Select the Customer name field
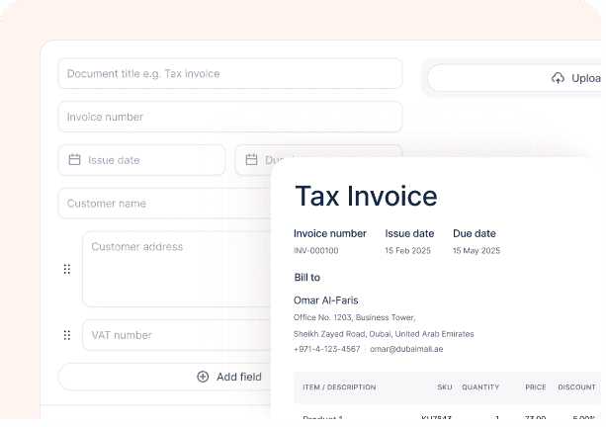Viewport: 606px width, 427px height. 164,204
